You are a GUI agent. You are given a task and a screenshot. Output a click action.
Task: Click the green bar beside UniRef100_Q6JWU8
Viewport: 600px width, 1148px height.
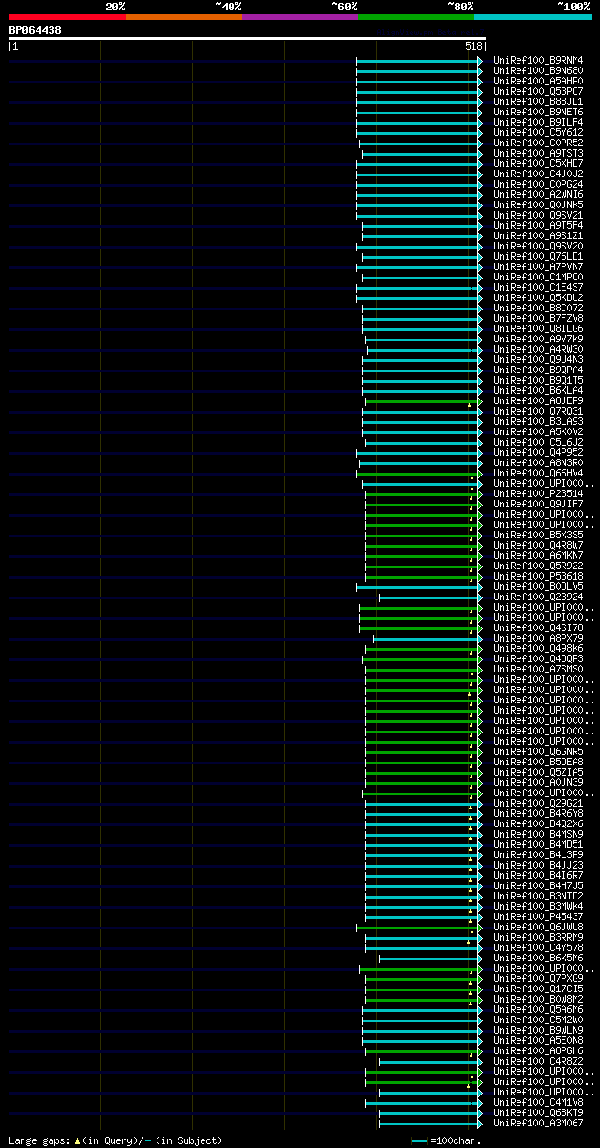click(x=419, y=927)
